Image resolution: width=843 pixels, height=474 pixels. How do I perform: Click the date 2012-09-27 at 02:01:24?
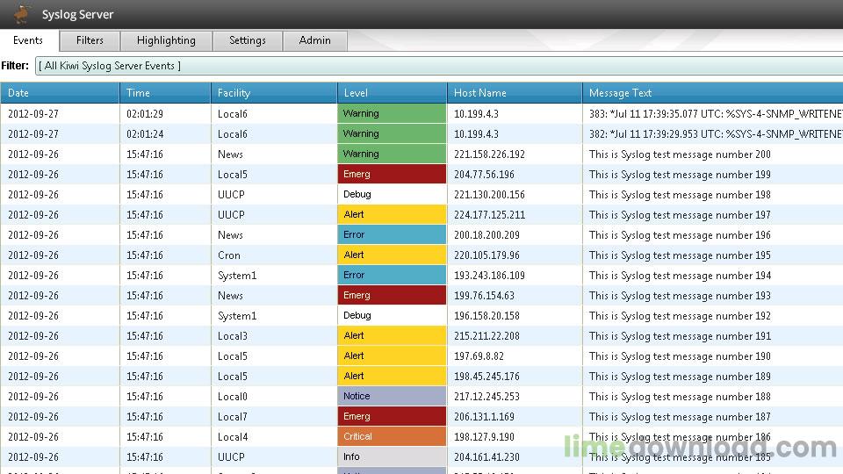coord(33,133)
